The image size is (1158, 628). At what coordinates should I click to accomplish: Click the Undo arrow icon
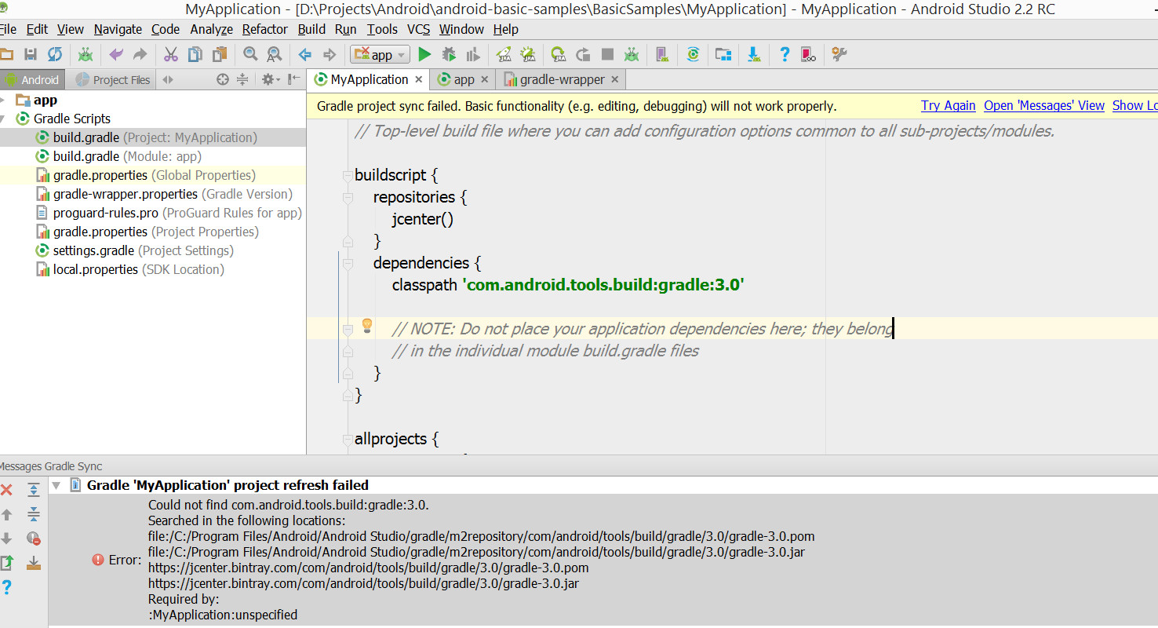point(116,54)
